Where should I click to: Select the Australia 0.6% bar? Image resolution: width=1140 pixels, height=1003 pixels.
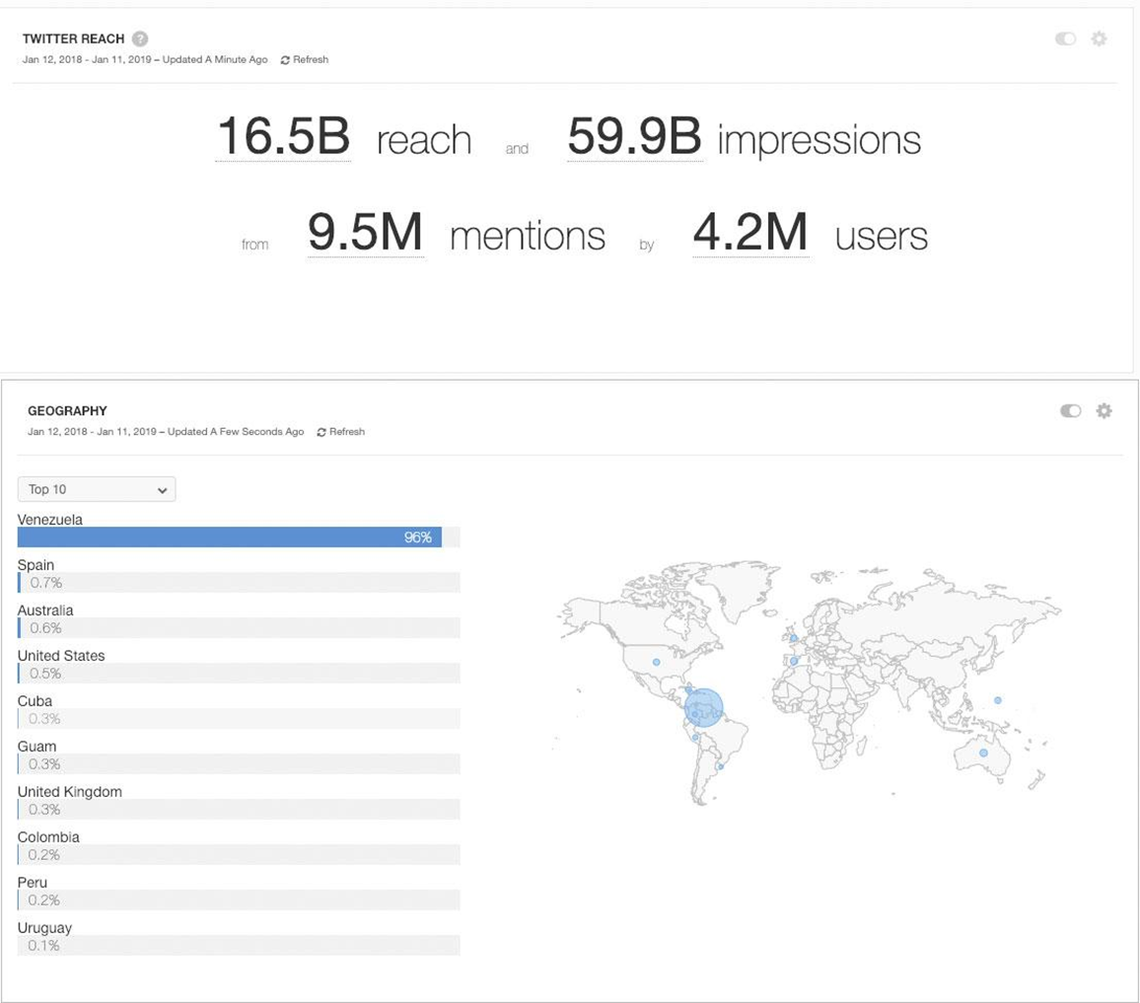point(239,627)
